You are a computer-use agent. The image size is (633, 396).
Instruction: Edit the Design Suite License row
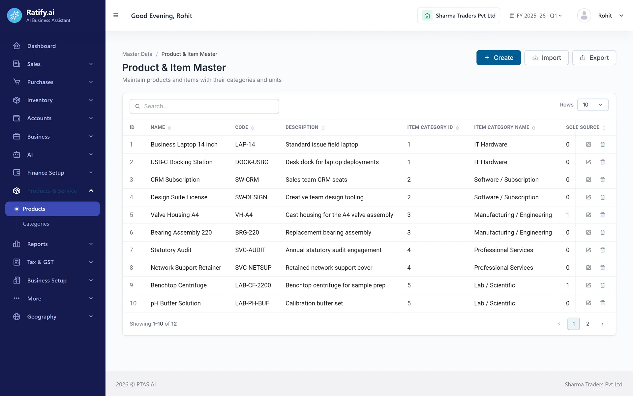pyautogui.click(x=588, y=197)
